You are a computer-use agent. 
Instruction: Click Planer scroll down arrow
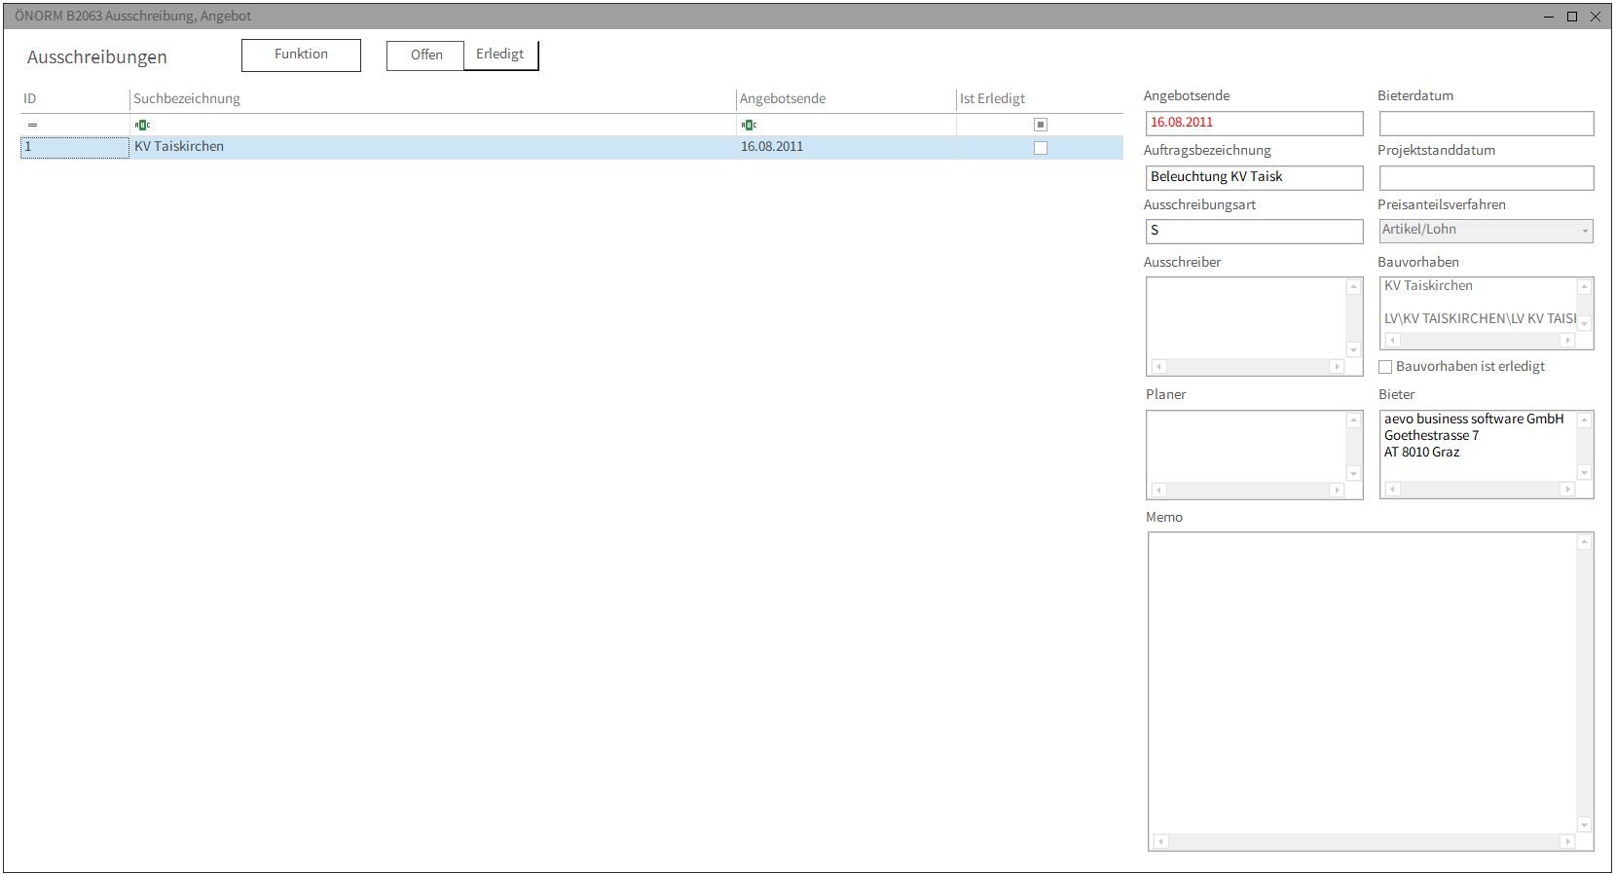(1353, 474)
